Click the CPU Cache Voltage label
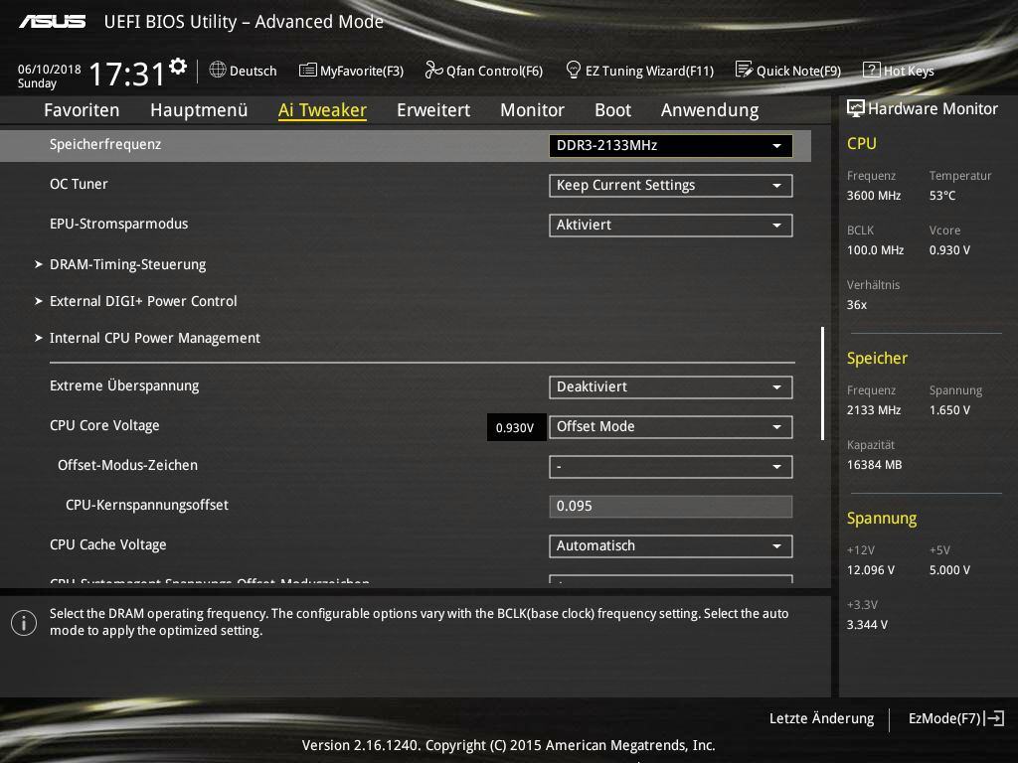Screen dimensions: 1018x763 [x=107, y=545]
